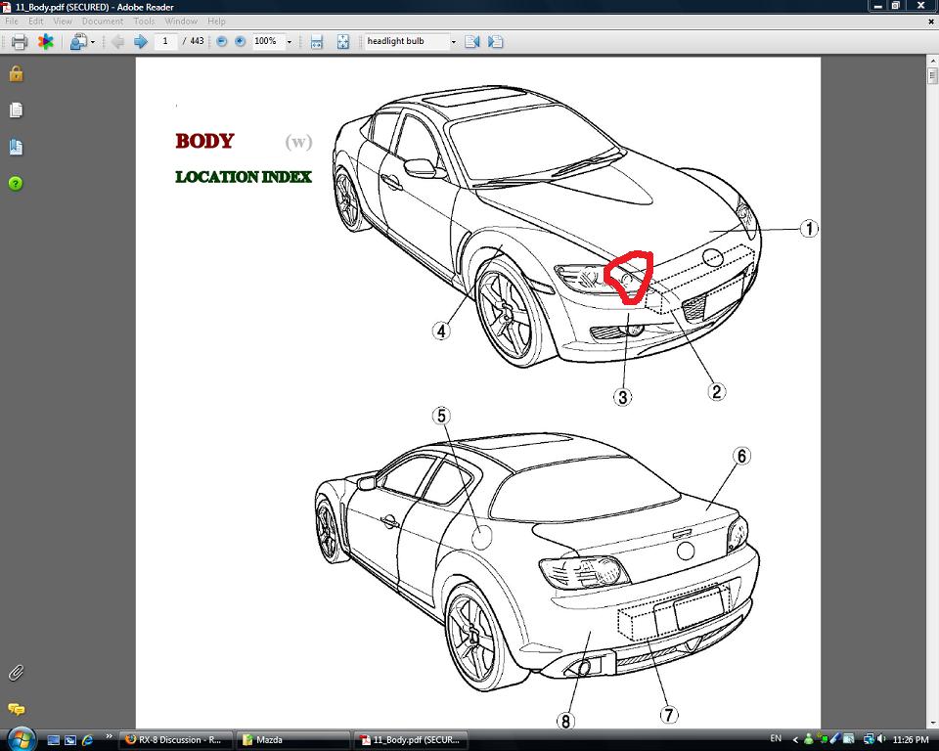Click the Print icon in the toolbar
939x751 pixels.
click(20, 42)
